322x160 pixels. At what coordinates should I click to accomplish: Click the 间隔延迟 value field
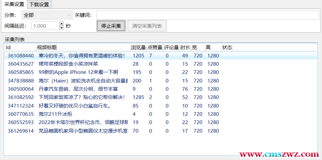click(45, 26)
